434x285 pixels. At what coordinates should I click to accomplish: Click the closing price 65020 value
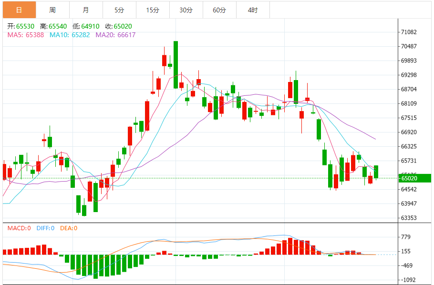tap(123, 26)
